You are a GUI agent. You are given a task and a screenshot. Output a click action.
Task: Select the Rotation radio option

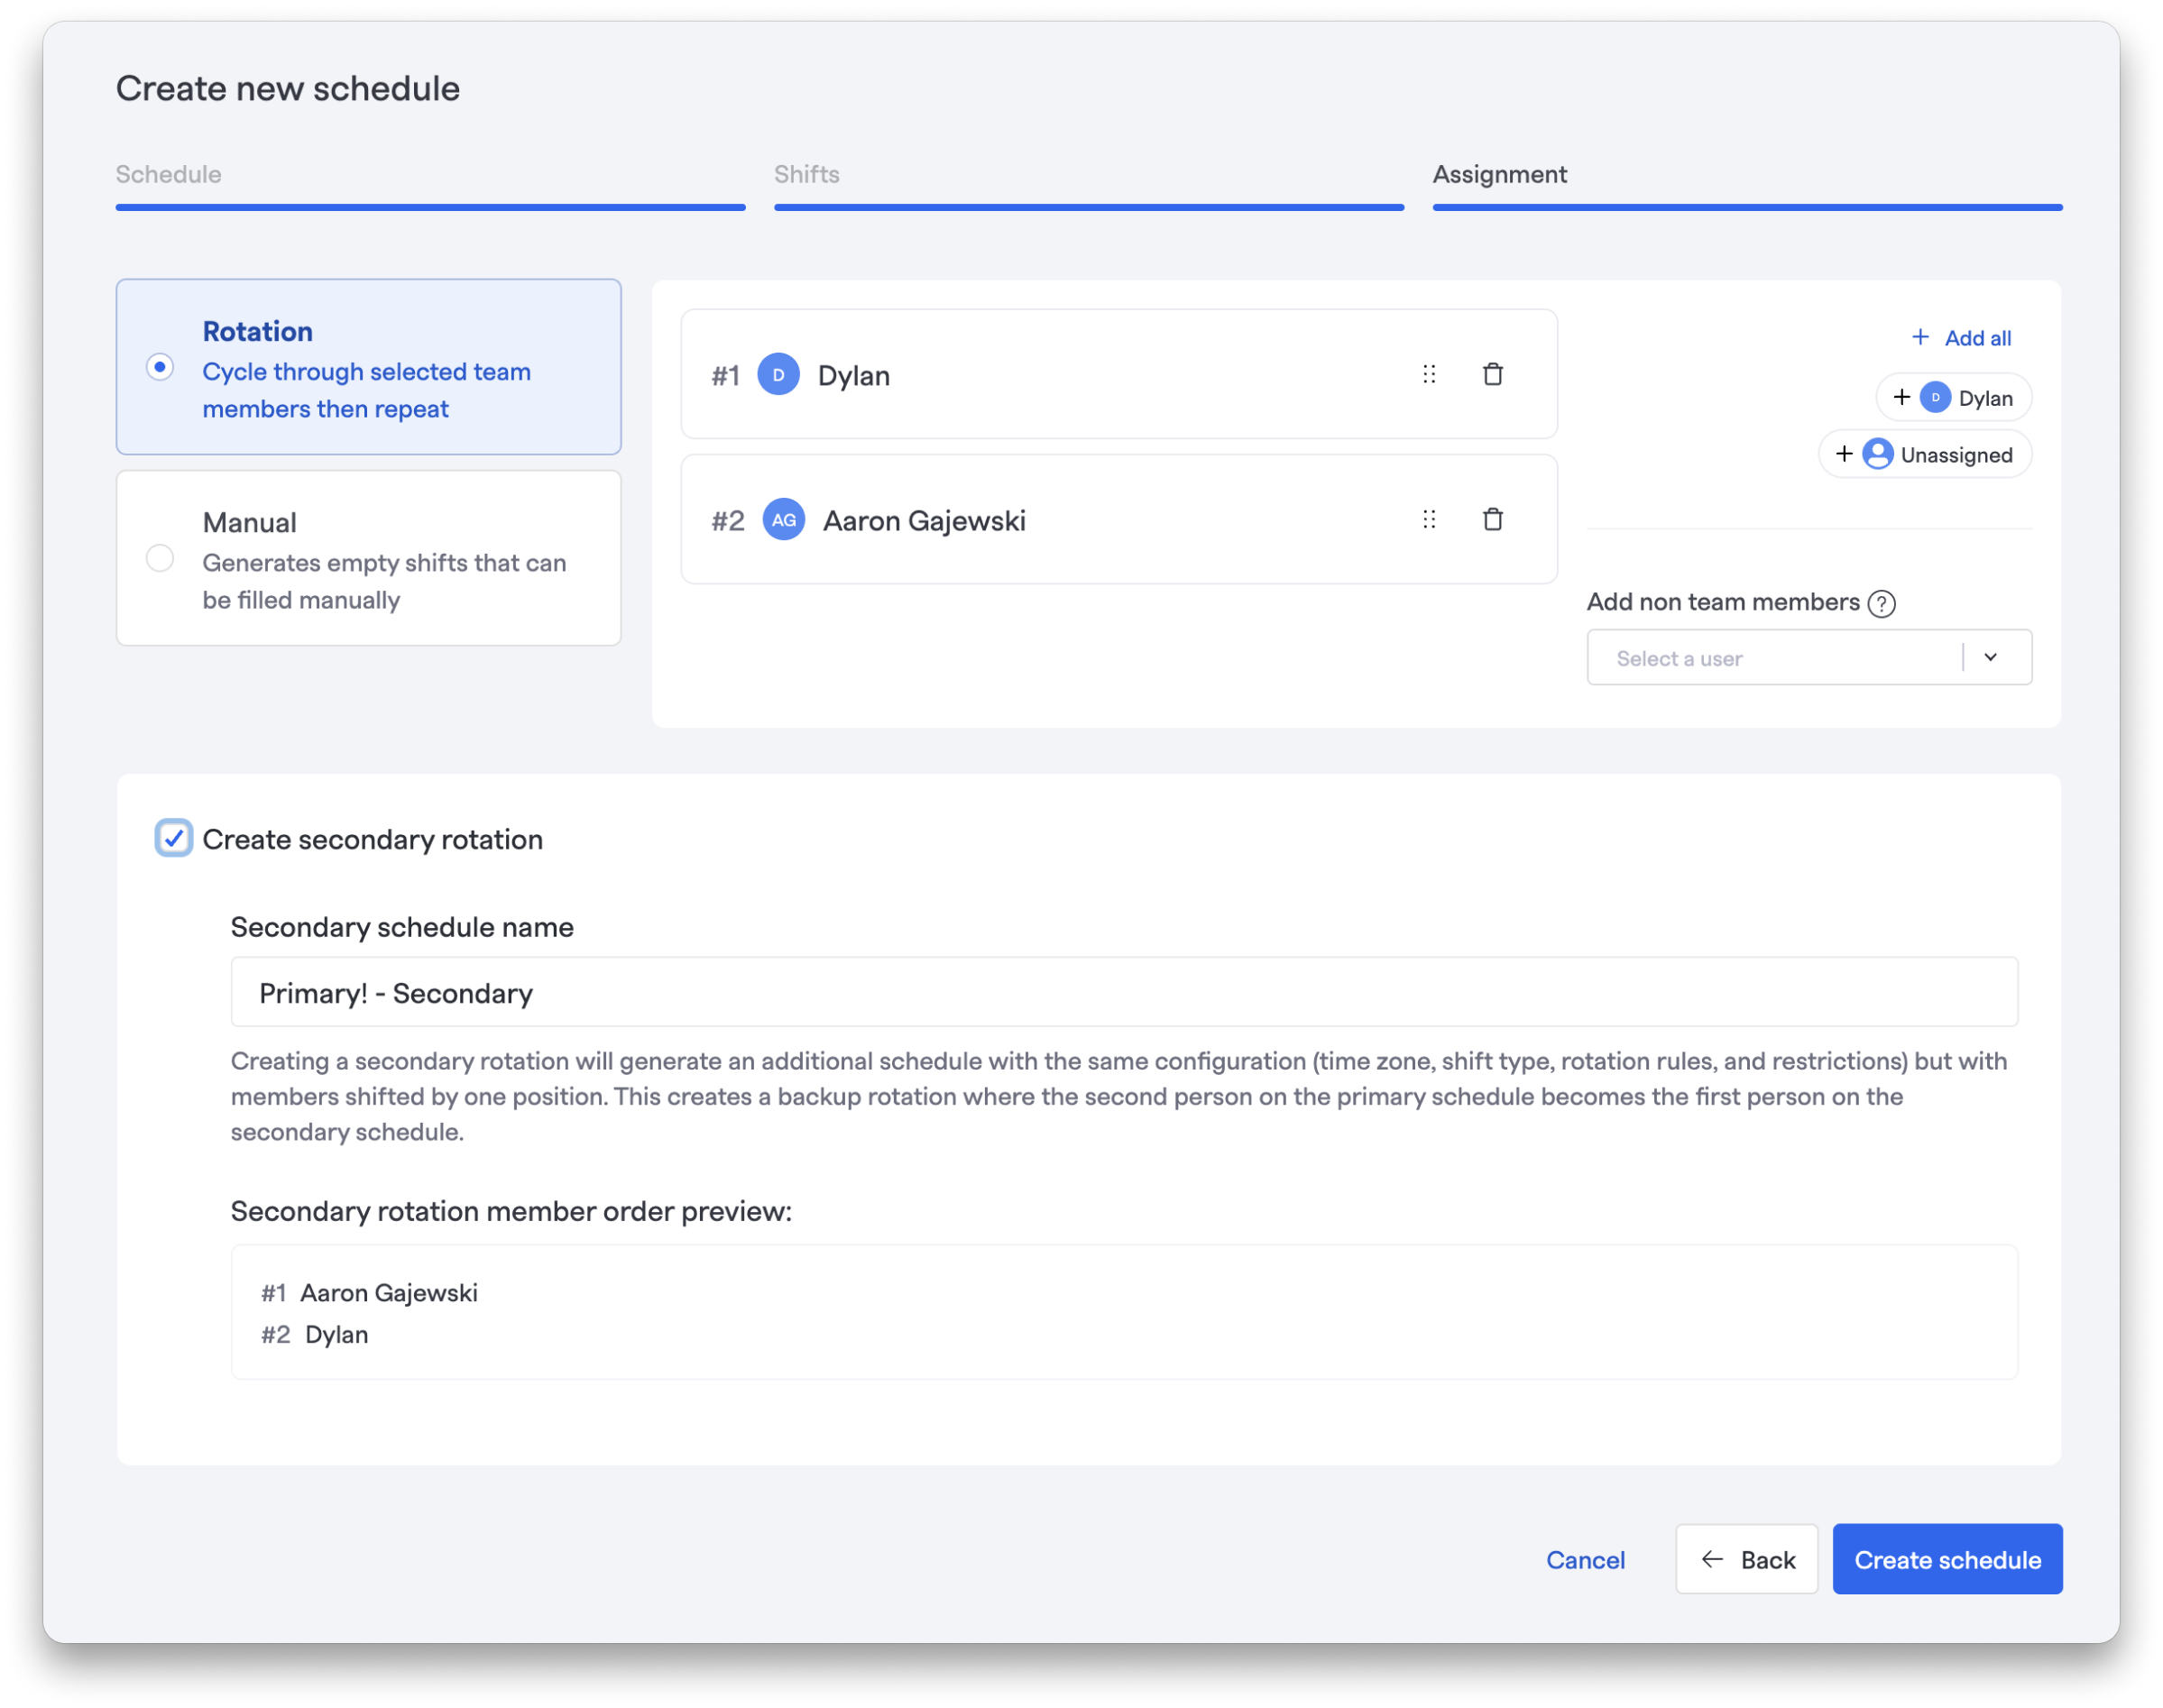click(x=160, y=367)
